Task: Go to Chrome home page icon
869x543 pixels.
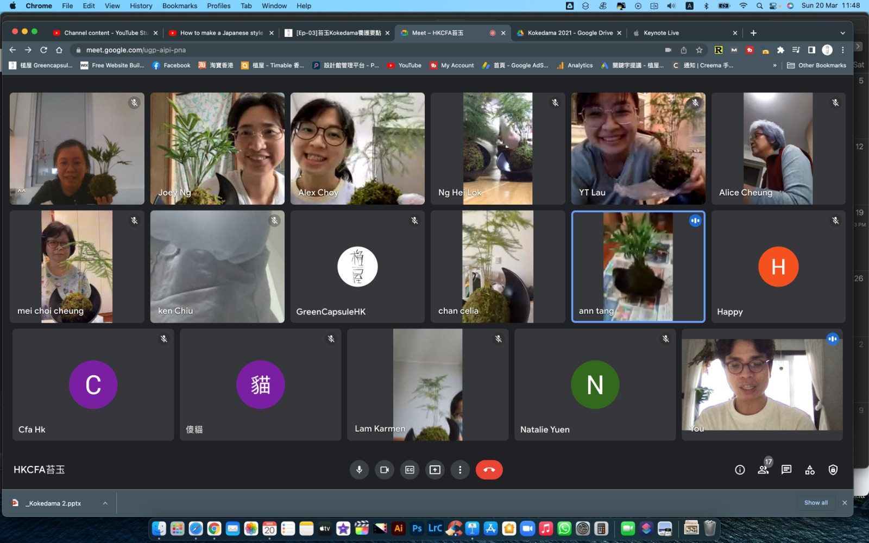Action: coord(59,50)
